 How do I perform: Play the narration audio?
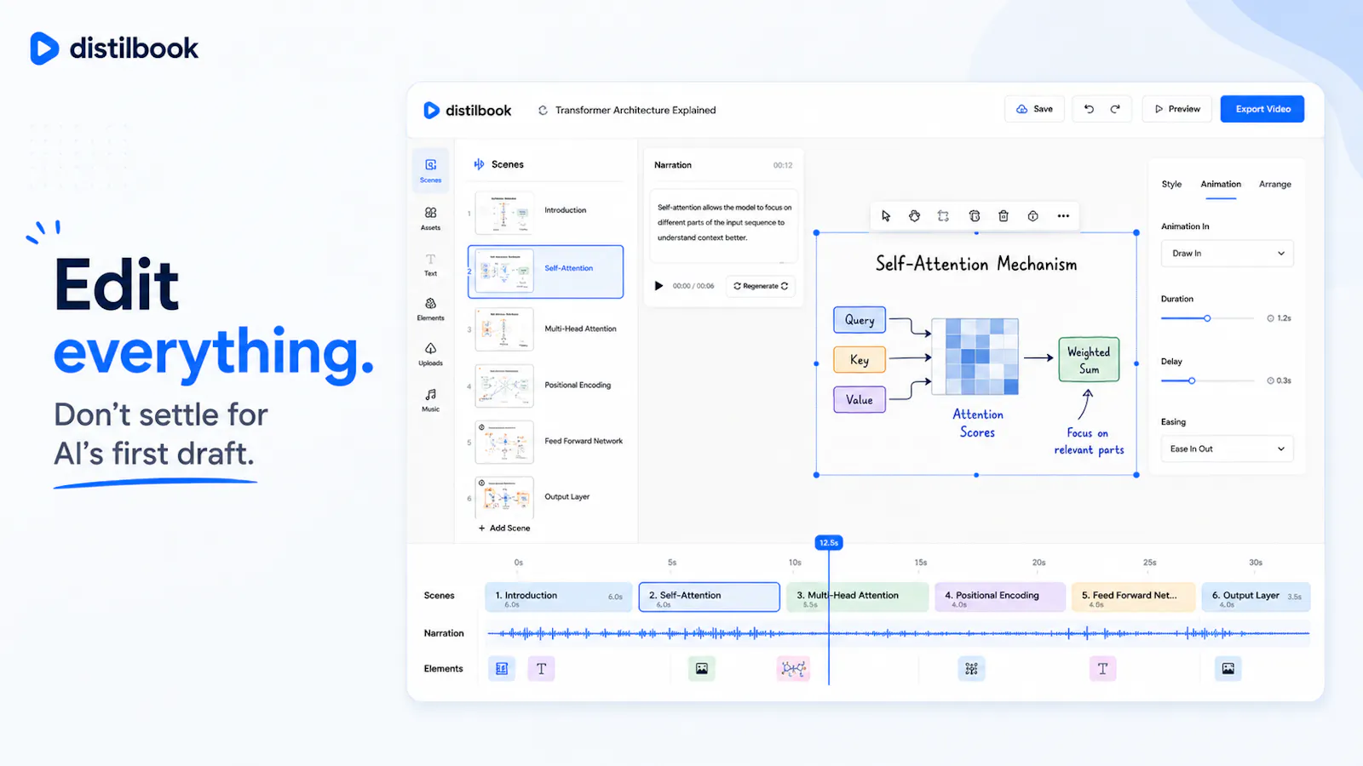pyautogui.click(x=658, y=286)
